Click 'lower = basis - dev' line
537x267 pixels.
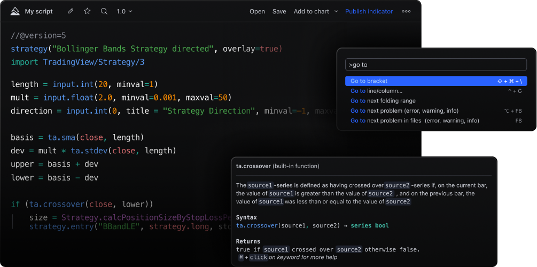point(55,178)
